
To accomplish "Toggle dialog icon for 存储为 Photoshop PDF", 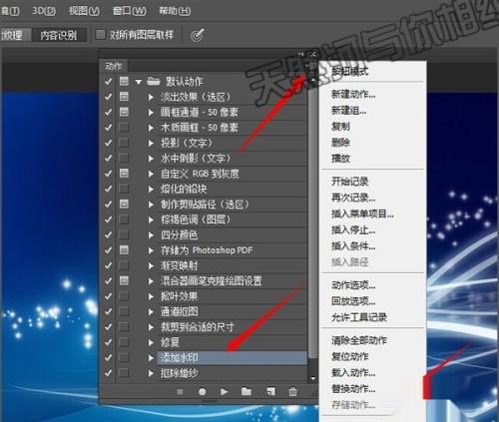I will click(x=124, y=250).
